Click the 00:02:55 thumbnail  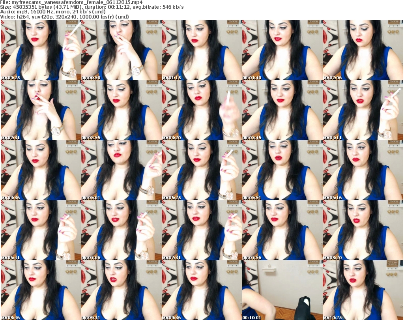121,110
